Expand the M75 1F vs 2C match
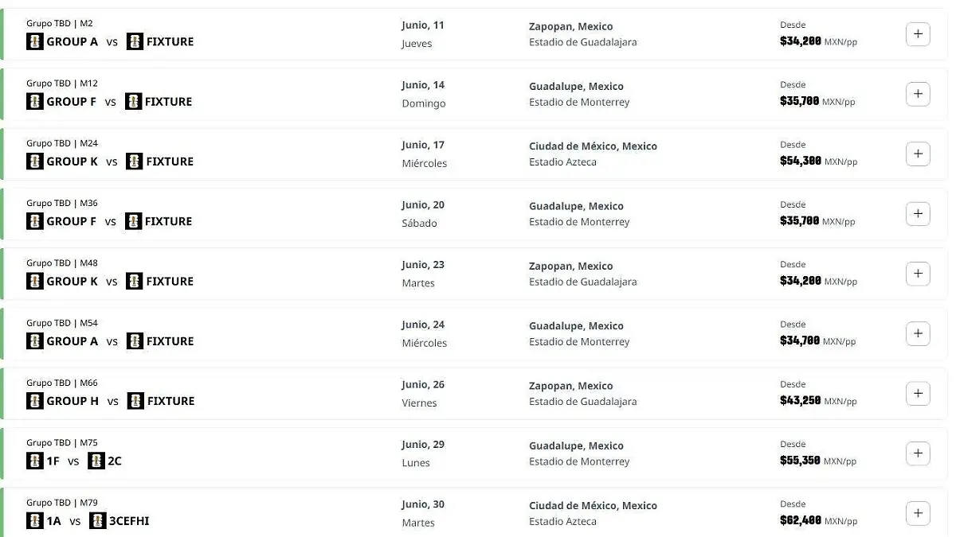This screenshot has height=537, width=956. [x=918, y=453]
